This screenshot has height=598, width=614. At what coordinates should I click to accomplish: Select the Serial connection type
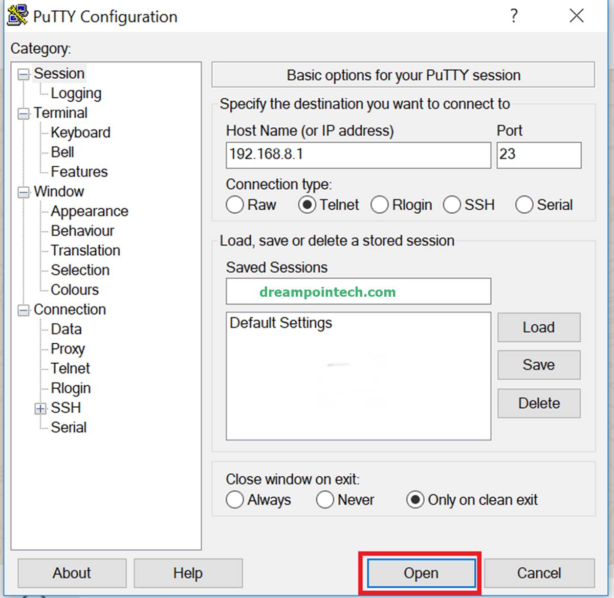pyautogui.click(x=524, y=205)
